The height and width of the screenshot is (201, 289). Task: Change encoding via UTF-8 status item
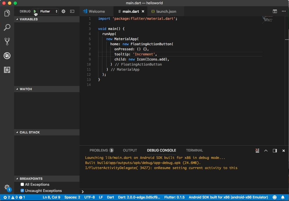[x=90, y=197]
